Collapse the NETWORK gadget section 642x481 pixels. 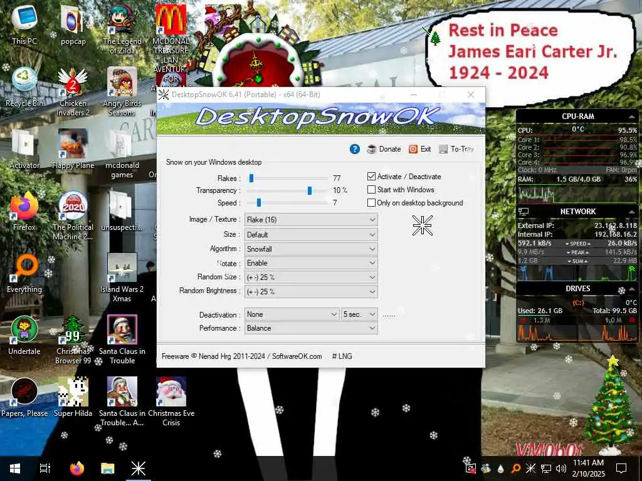click(x=631, y=212)
